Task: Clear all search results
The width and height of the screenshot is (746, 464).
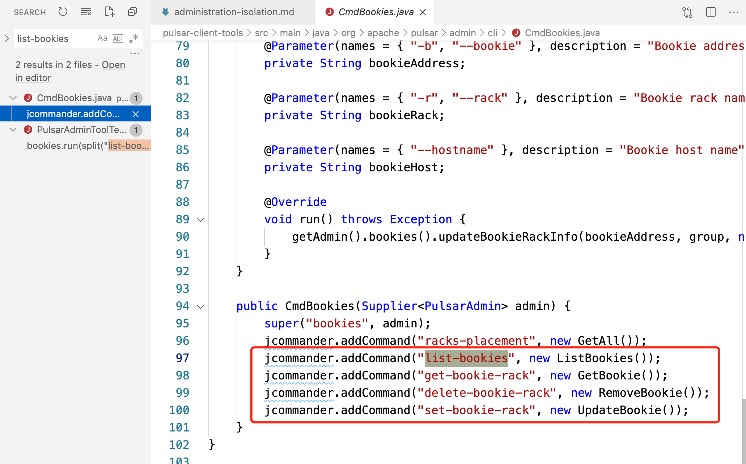Action: tap(86, 12)
